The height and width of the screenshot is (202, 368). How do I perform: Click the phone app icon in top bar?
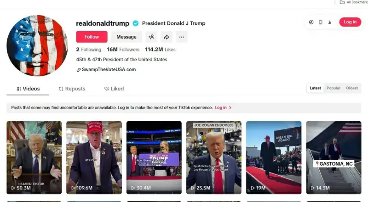tap(320, 22)
